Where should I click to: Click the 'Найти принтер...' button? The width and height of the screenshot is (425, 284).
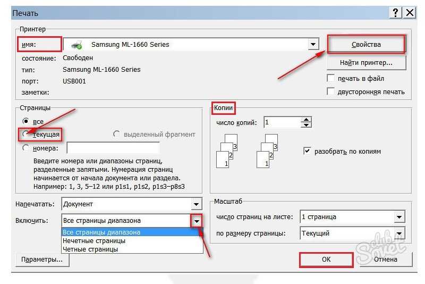366,63
